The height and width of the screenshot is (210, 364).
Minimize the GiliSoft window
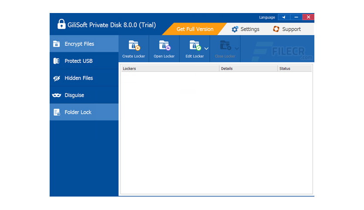(x=296, y=17)
